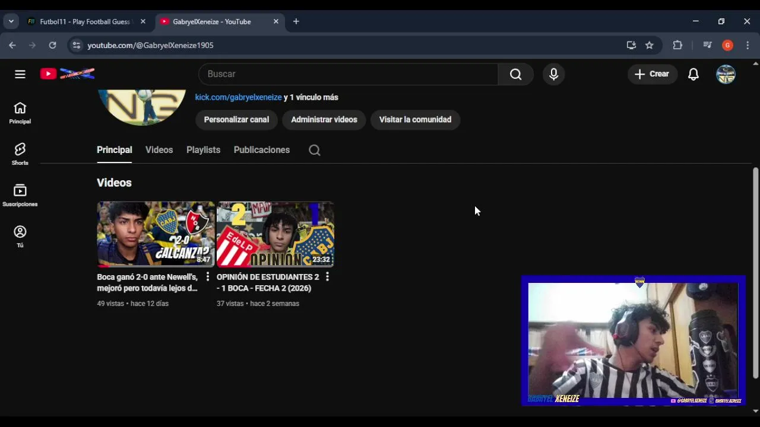The height and width of the screenshot is (427, 760).
Task: Click the address bar URL
Action: click(x=150, y=45)
